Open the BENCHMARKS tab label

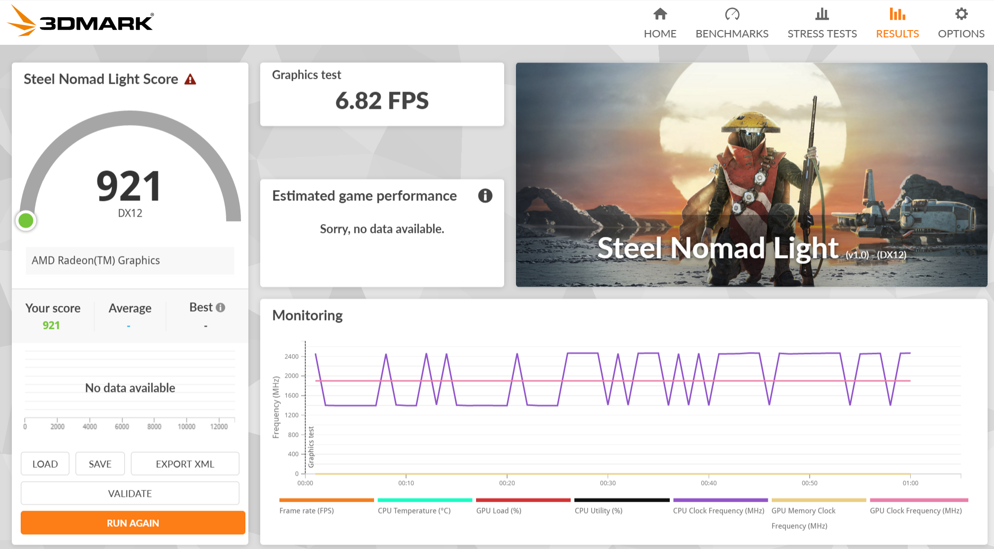[732, 34]
